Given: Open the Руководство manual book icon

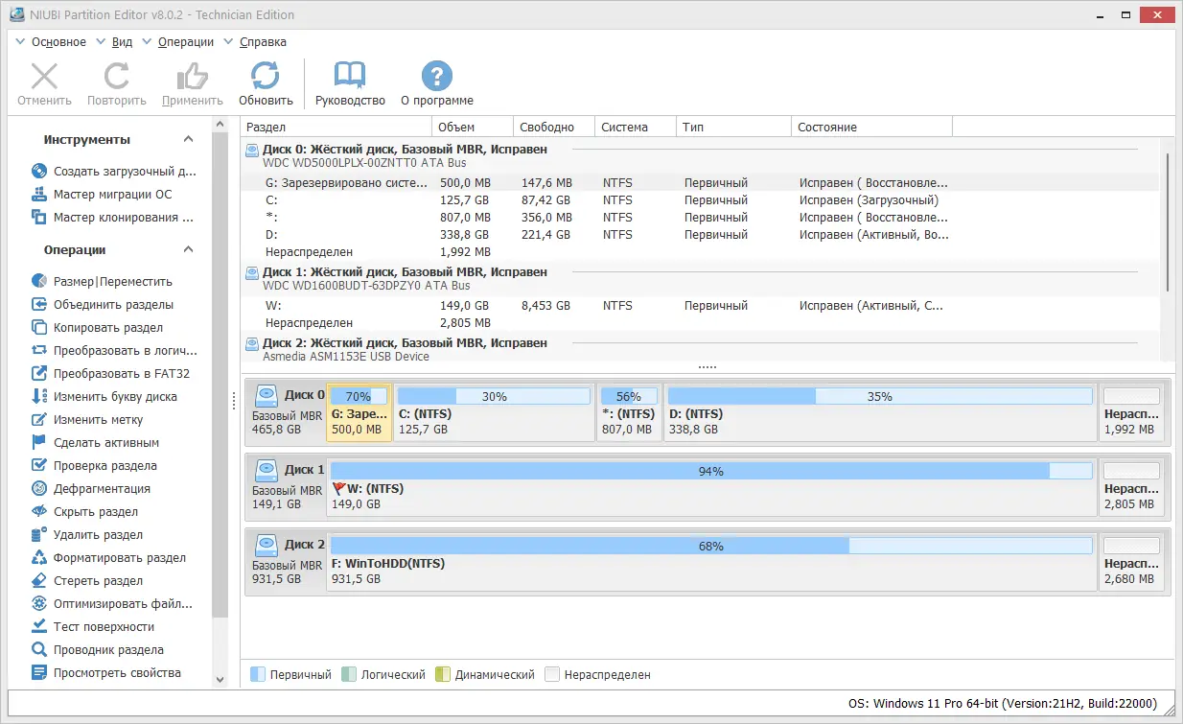Looking at the screenshot, I should tap(350, 77).
